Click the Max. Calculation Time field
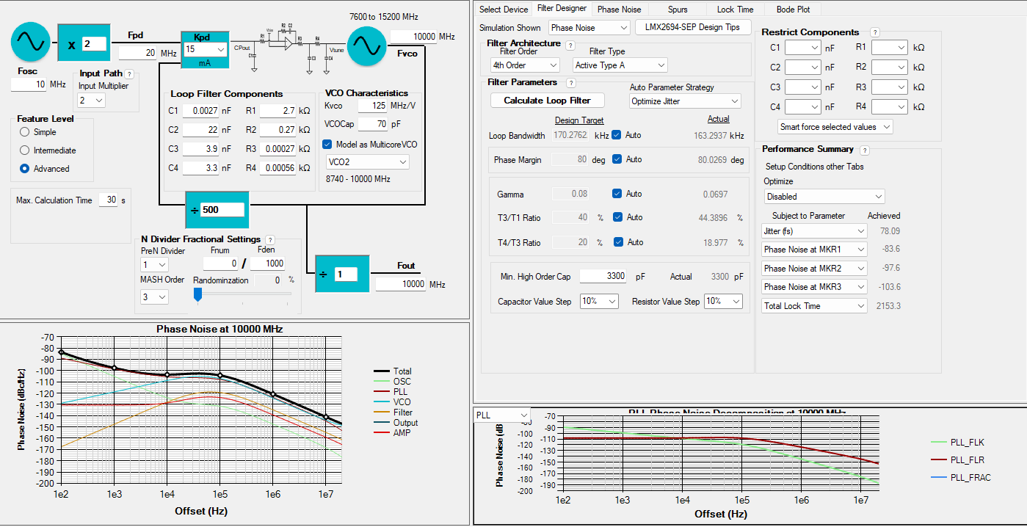Viewport: 1027px width, 527px height. (108, 200)
